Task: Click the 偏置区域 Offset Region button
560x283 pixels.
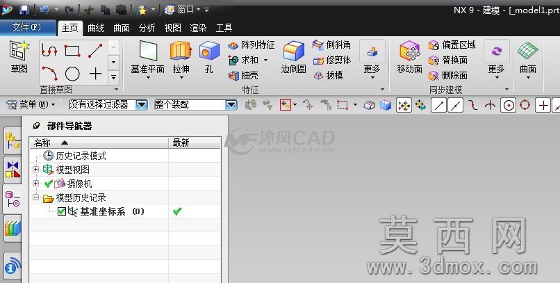Action: tap(452, 45)
